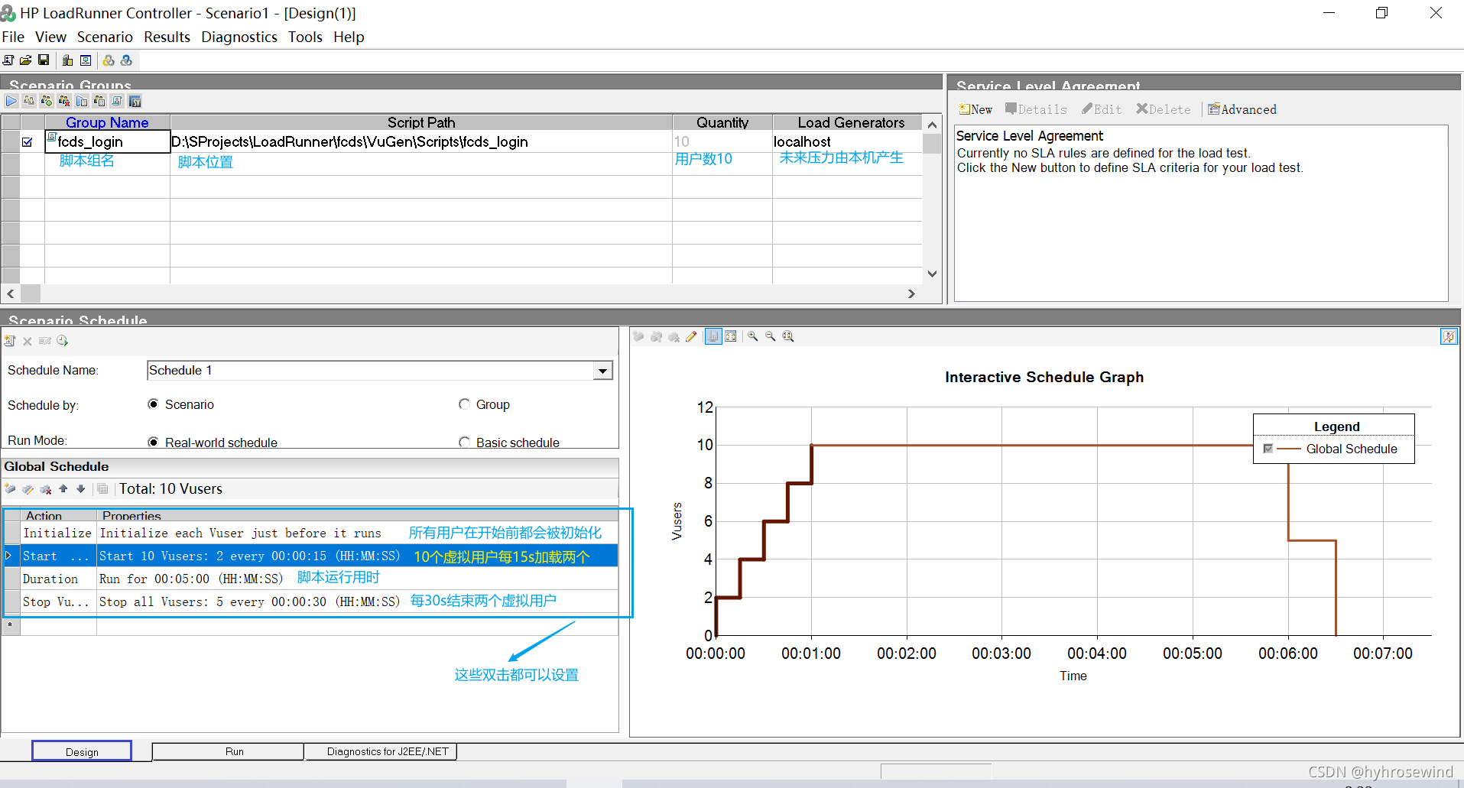Viewport: 1464px width, 788px height.
Task: Switch to the Design tab
Action: [x=82, y=751]
